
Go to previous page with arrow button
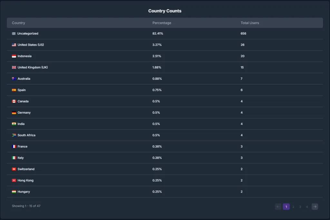point(278,206)
